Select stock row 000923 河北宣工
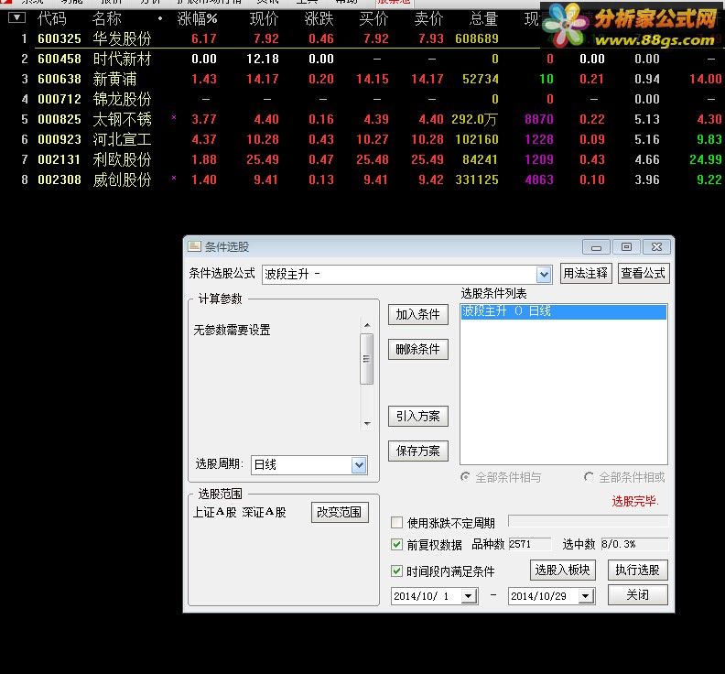Viewport: 725px width, 674px height. [x=362, y=139]
